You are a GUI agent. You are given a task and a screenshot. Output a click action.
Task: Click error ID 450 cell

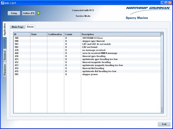(x=22, y=56)
